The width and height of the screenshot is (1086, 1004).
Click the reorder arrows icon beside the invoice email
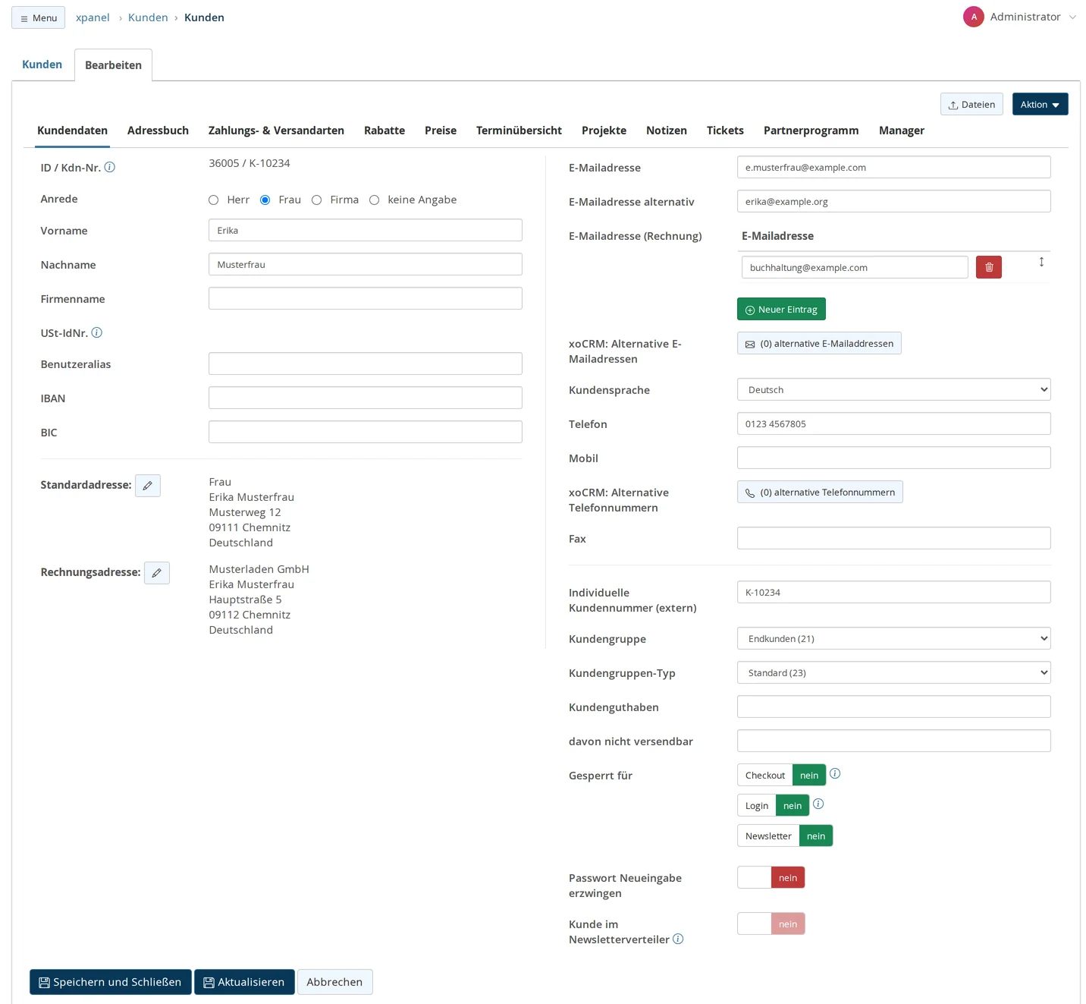tap(1041, 262)
